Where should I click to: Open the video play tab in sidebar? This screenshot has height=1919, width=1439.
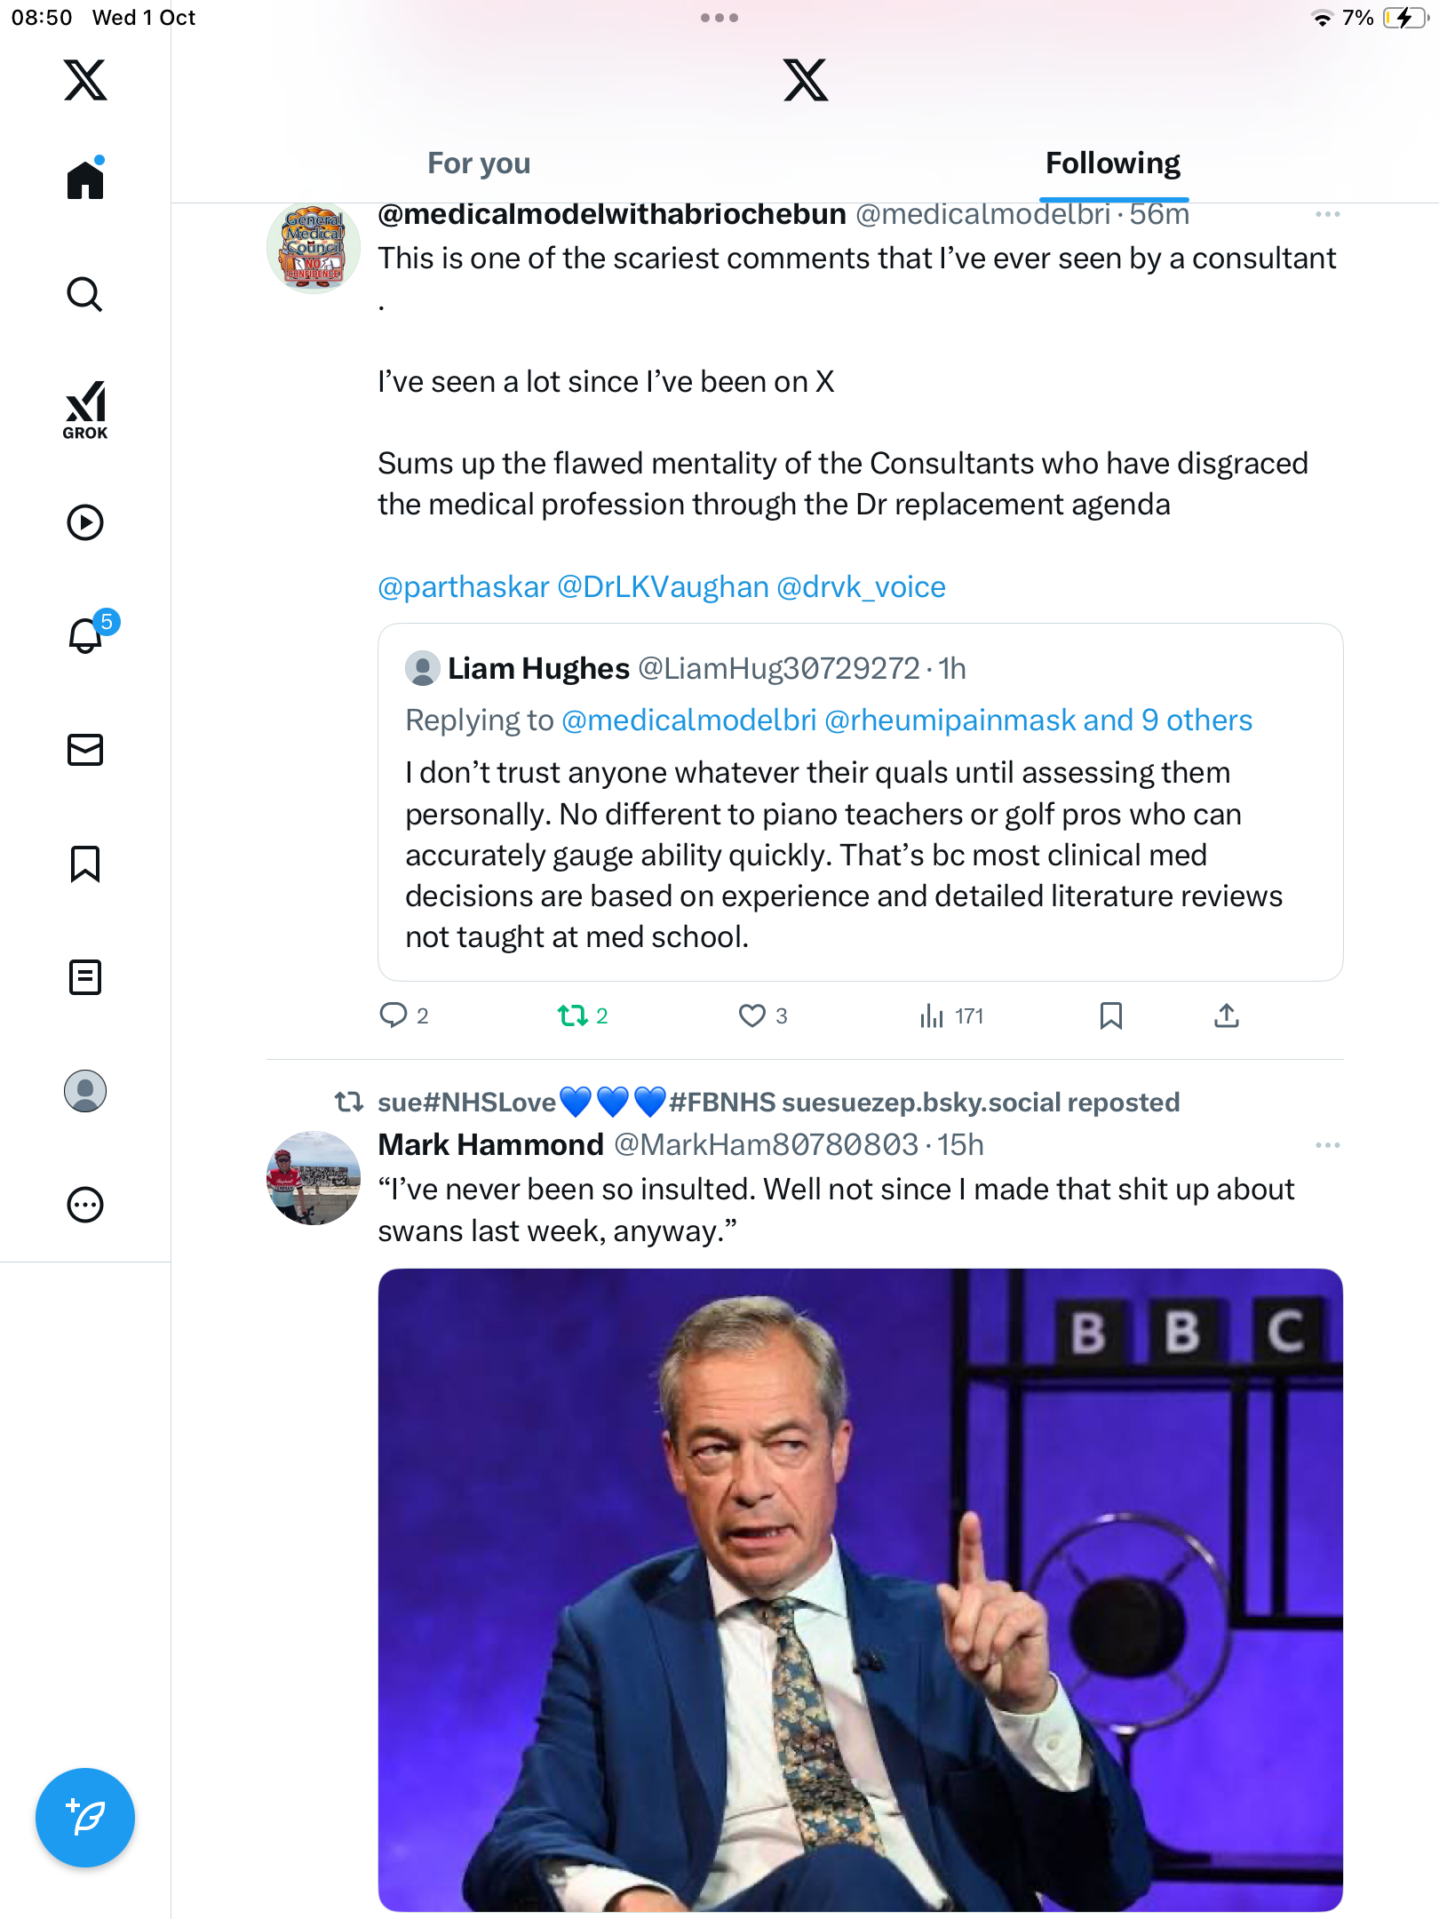pyautogui.click(x=85, y=522)
